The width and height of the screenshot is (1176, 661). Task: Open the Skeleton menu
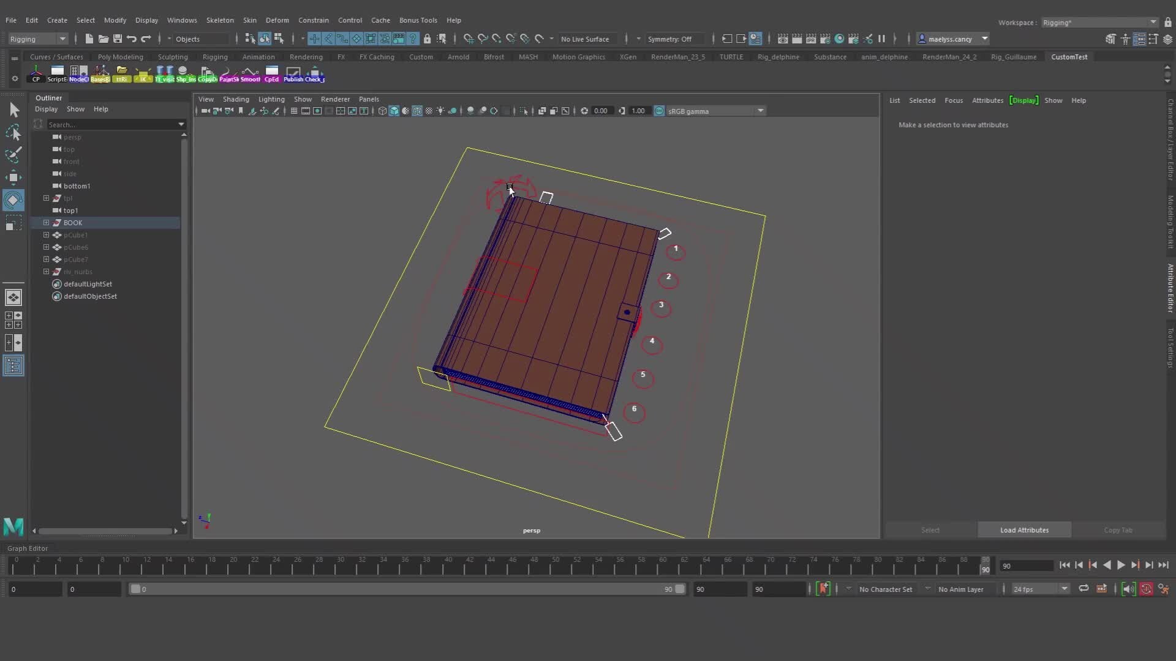click(x=221, y=20)
